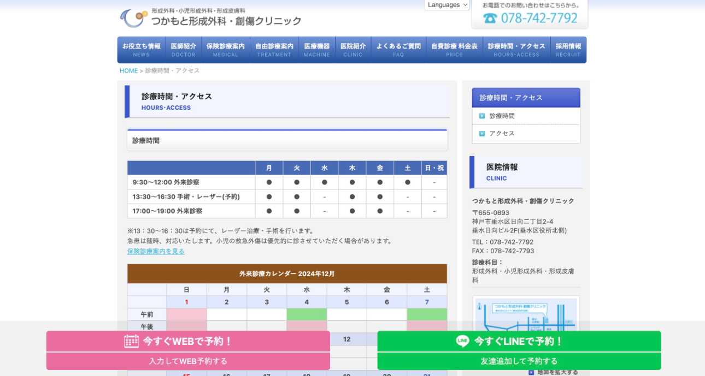Click 入力してWEB予約する button
Viewport: 705px width, 376px height.
188,361
